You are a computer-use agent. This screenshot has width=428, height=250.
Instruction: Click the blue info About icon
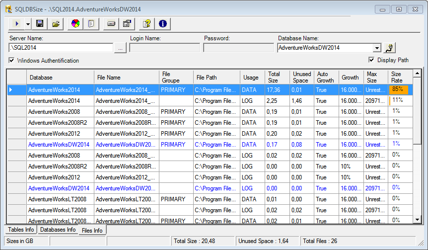(x=163, y=24)
